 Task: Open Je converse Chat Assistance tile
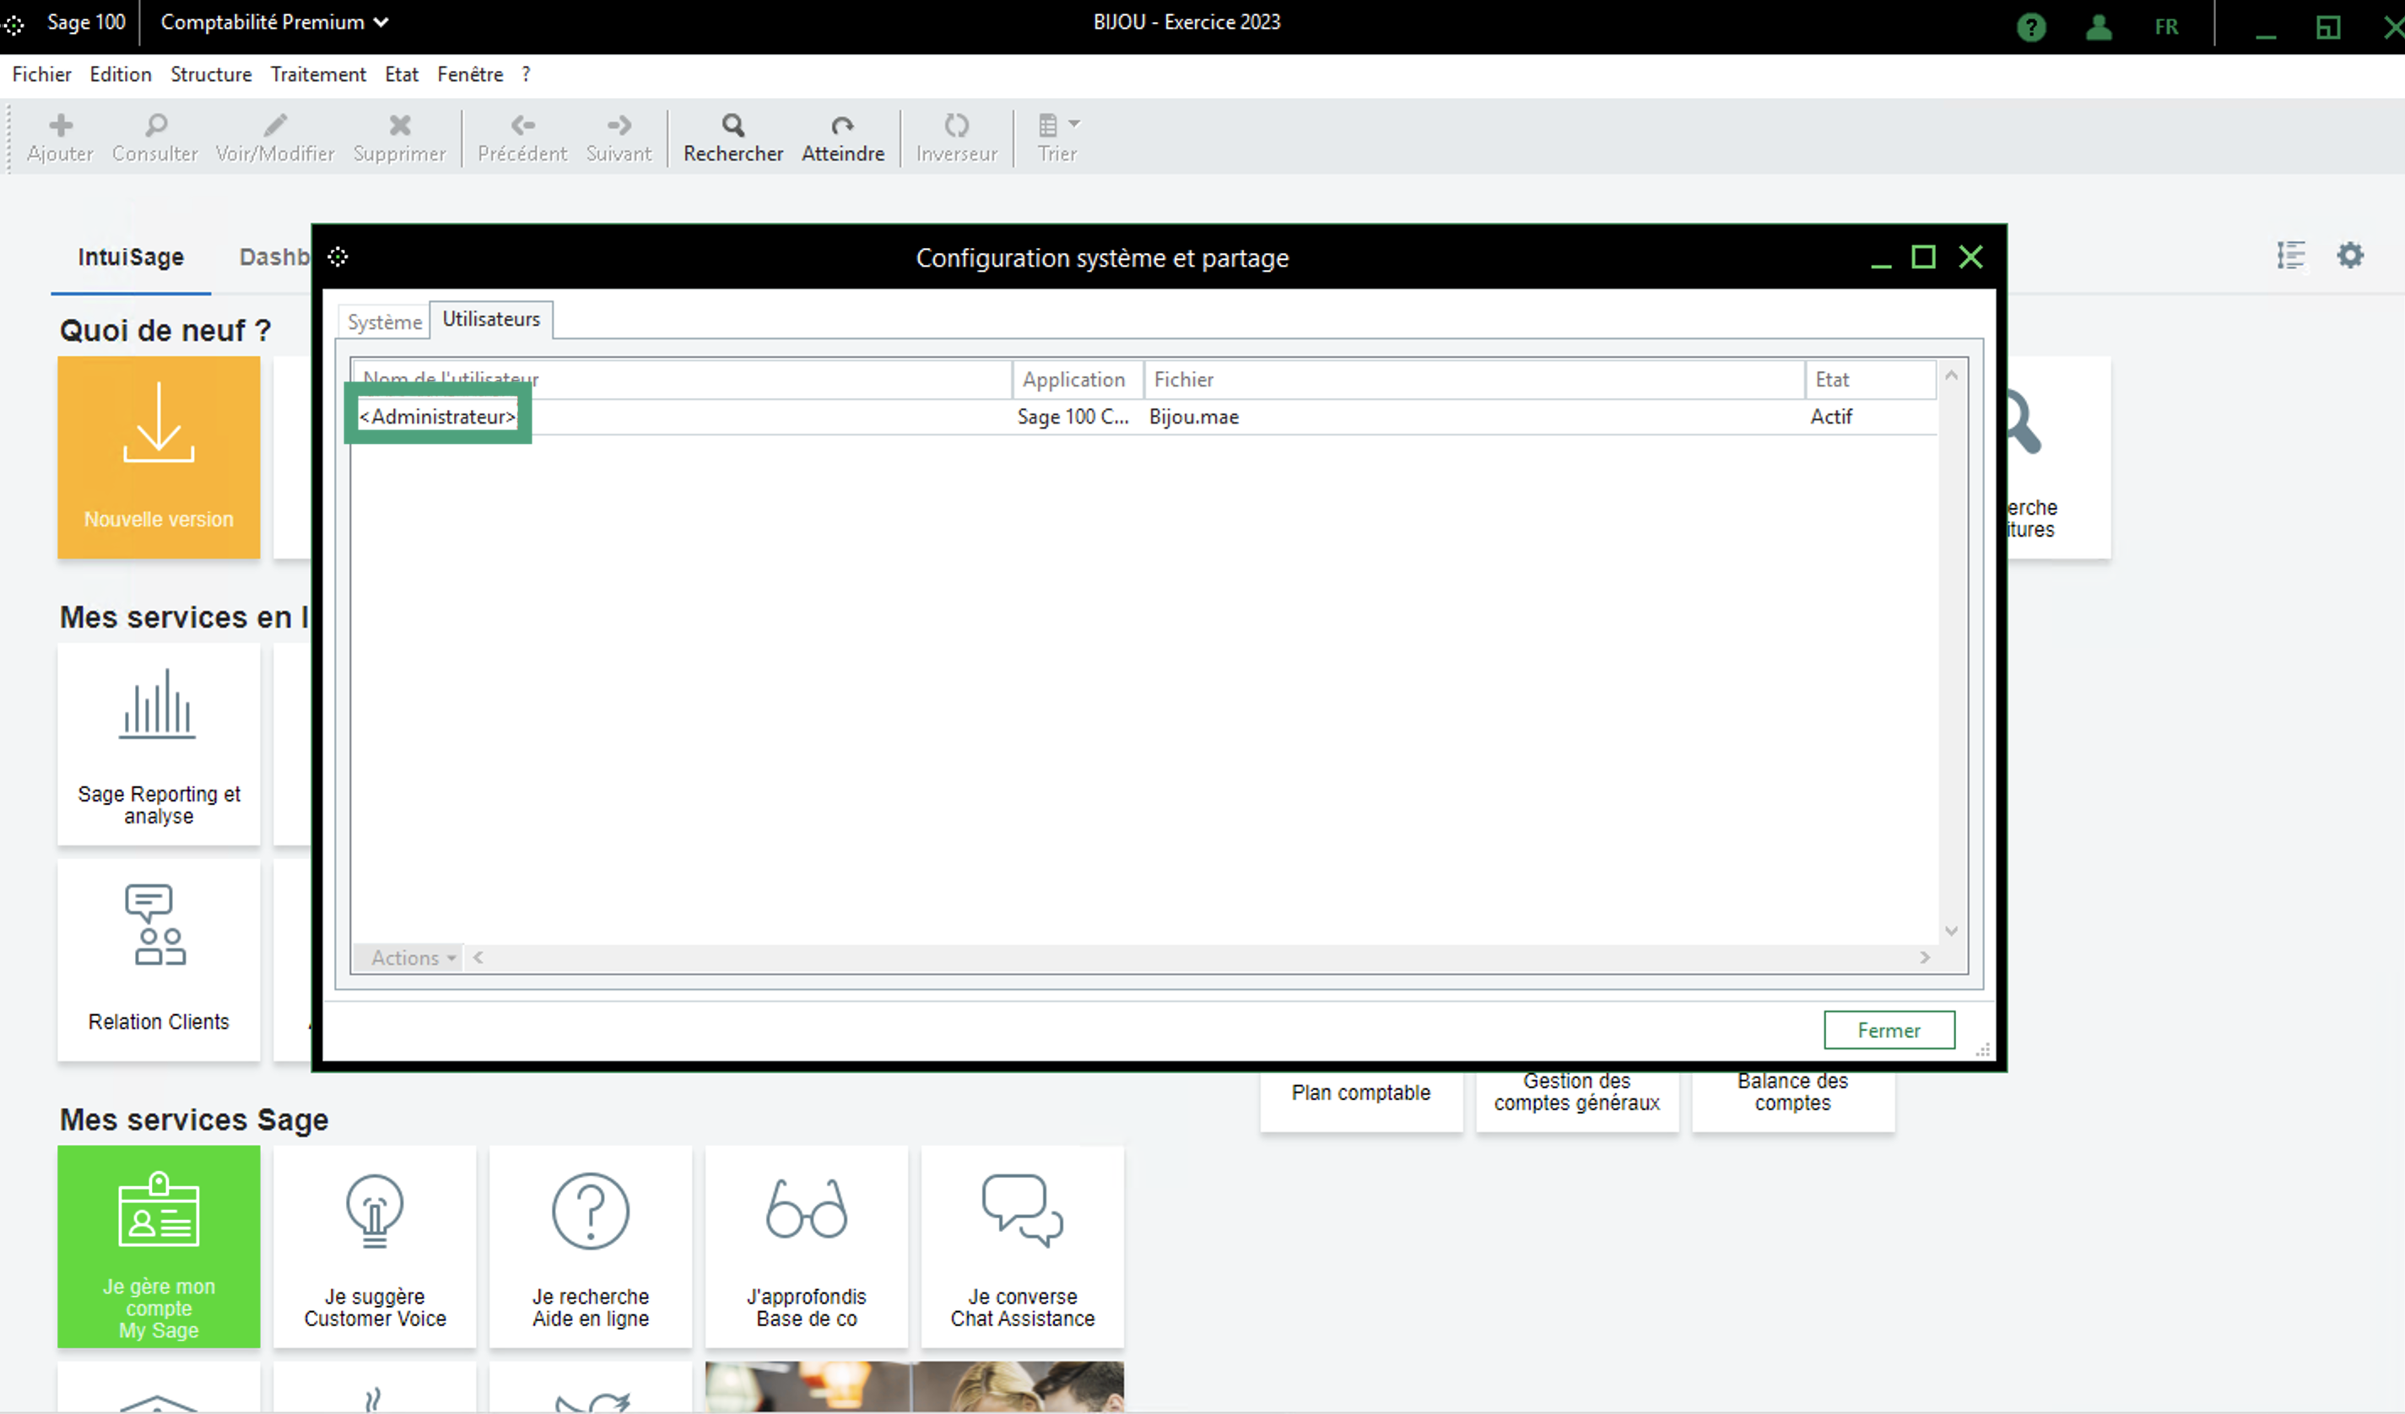[1021, 1246]
